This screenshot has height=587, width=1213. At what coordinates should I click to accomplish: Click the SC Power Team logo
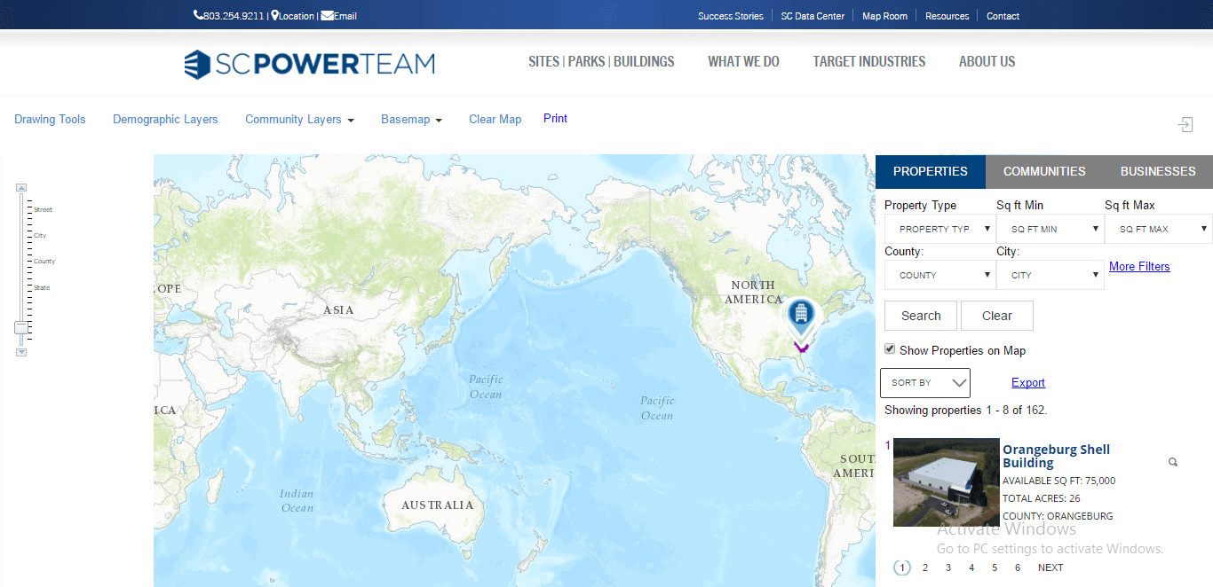click(x=309, y=64)
